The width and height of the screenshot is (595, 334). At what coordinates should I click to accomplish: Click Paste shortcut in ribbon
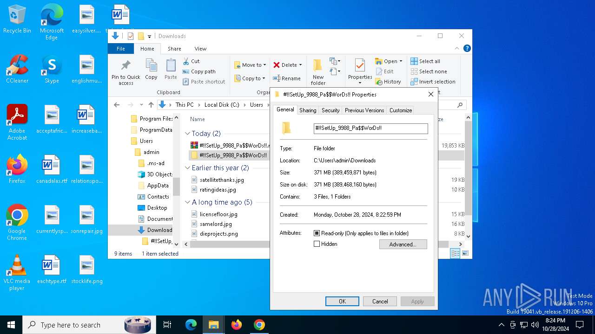(x=204, y=82)
